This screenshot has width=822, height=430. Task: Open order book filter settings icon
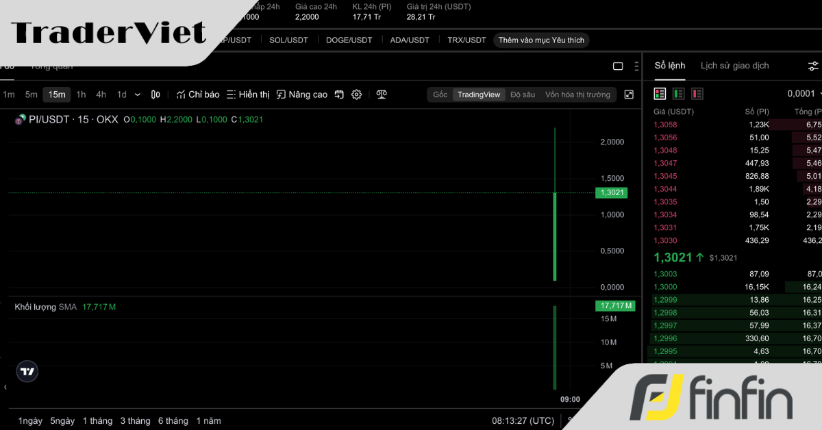(813, 66)
